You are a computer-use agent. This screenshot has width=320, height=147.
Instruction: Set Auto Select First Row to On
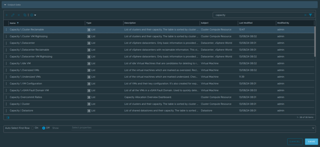[x=32, y=128]
